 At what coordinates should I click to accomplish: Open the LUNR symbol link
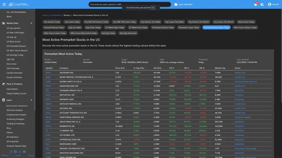(48, 153)
